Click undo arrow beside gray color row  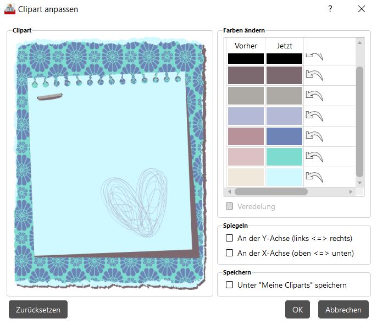coord(314,96)
